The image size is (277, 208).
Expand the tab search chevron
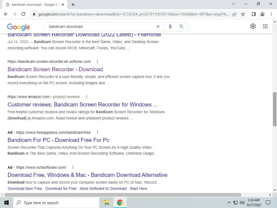pos(233,4)
